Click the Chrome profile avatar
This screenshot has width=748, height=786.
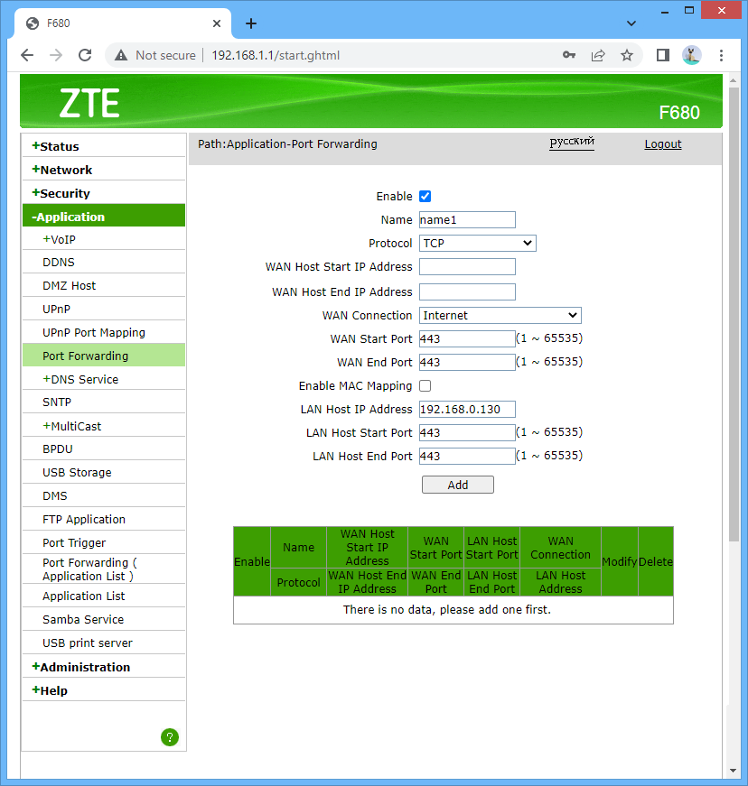(x=692, y=55)
